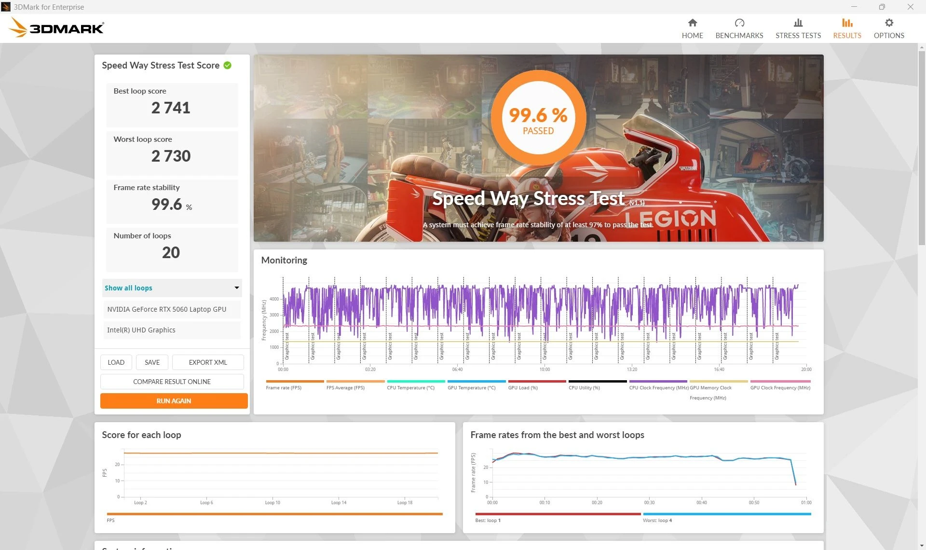Click COMPARE RESULT ONLINE button
The height and width of the screenshot is (550, 926).
[172, 382]
